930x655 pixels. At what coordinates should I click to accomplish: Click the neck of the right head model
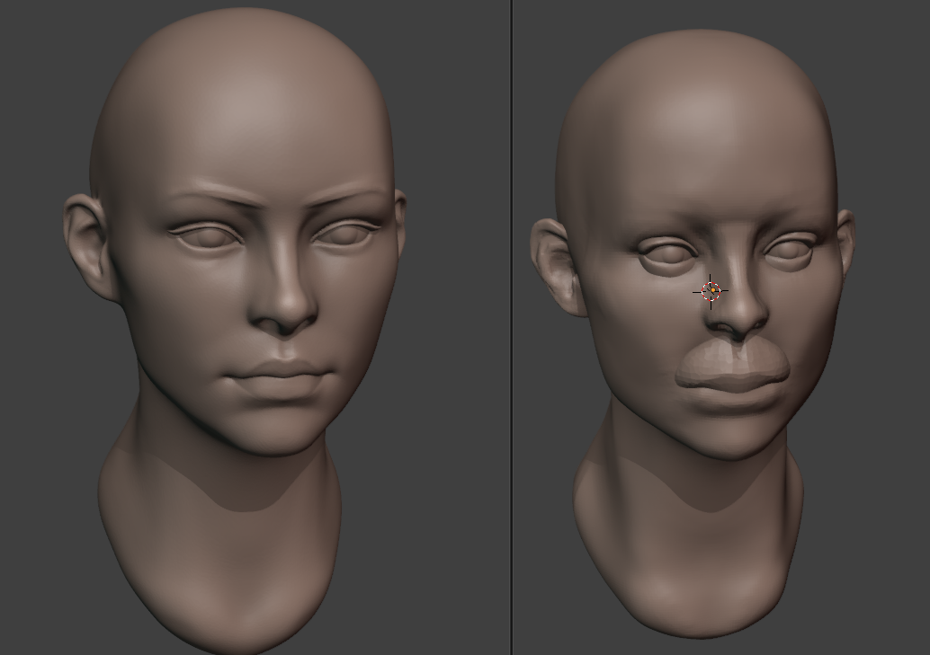click(688, 539)
